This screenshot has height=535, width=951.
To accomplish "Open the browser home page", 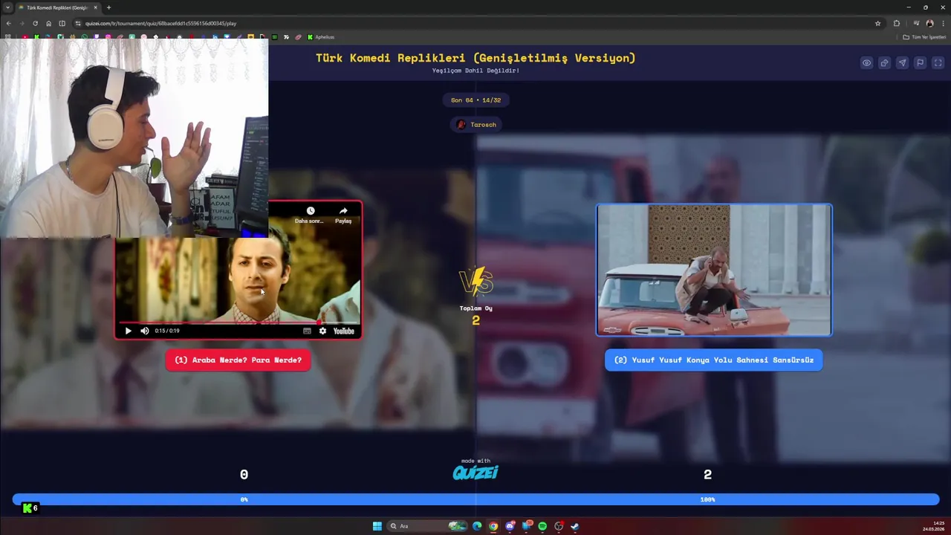I will point(49,23).
